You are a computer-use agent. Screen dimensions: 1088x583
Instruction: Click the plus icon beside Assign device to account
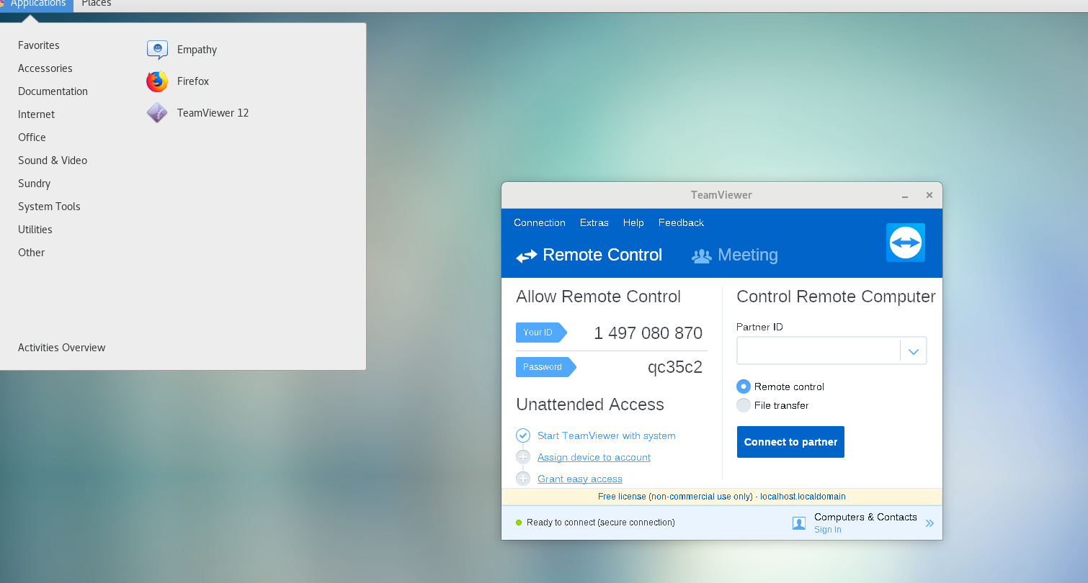click(523, 457)
